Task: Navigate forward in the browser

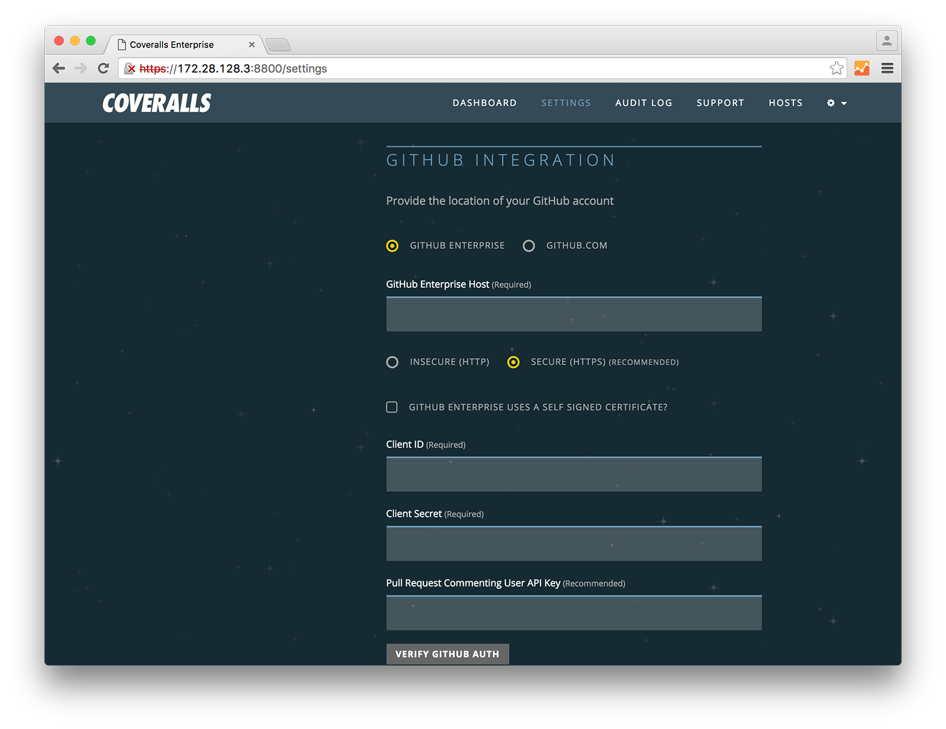Action: 81,68
